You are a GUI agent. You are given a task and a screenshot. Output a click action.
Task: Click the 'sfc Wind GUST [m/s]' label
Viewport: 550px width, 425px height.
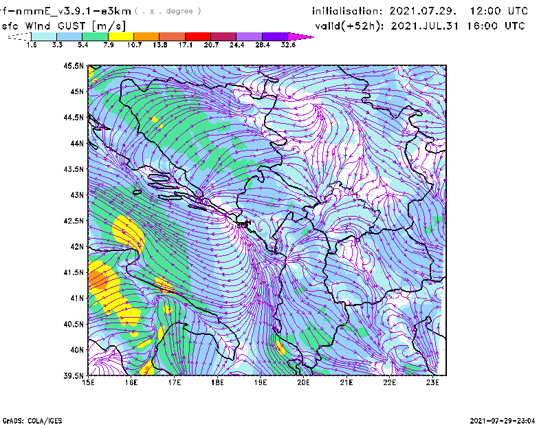click(48, 25)
